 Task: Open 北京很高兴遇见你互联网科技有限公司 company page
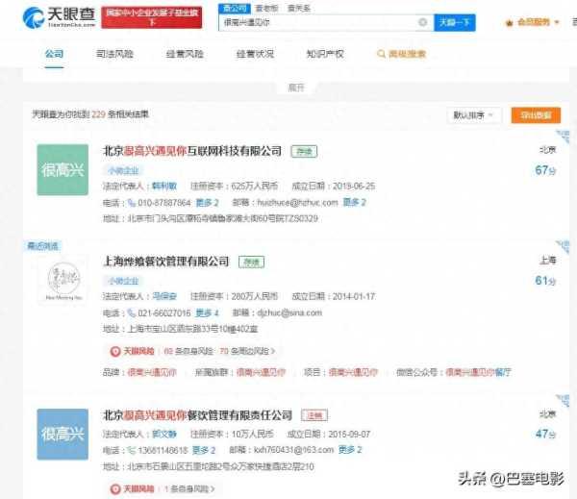tap(192, 151)
